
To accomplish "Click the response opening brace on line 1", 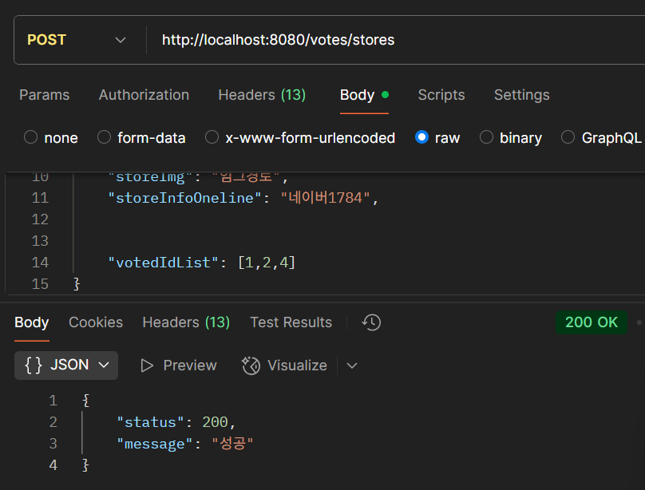I will coord(85,401).
